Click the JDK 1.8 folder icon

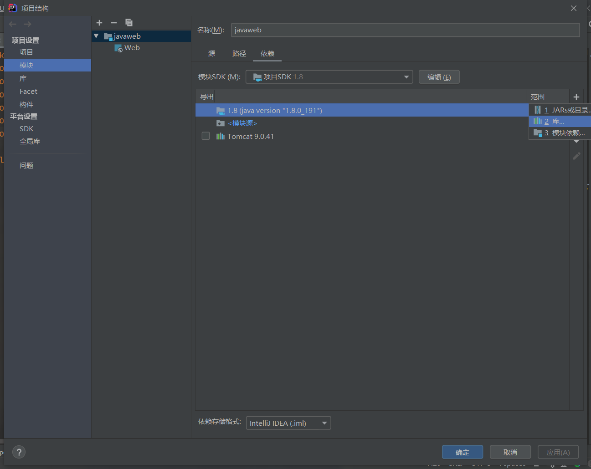(x=221, y=111)
